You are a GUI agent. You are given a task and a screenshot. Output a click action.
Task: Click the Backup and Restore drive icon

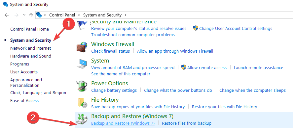coord(82,120)
